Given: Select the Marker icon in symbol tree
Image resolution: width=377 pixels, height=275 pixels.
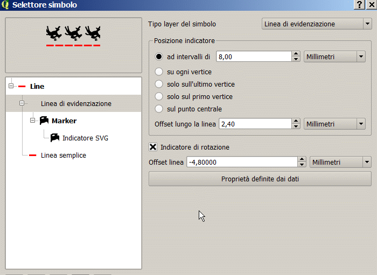Looking at the screenshot, I should (x=44, y=121).
